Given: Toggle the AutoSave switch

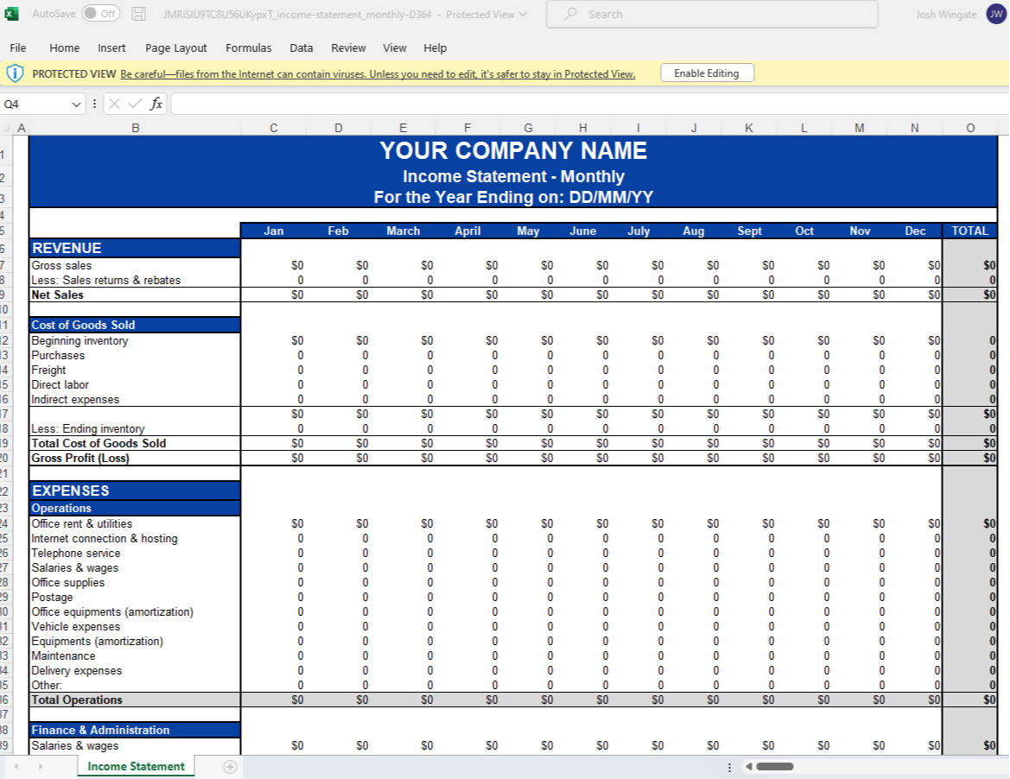Looking at the screenshot, I should point(100,14).
